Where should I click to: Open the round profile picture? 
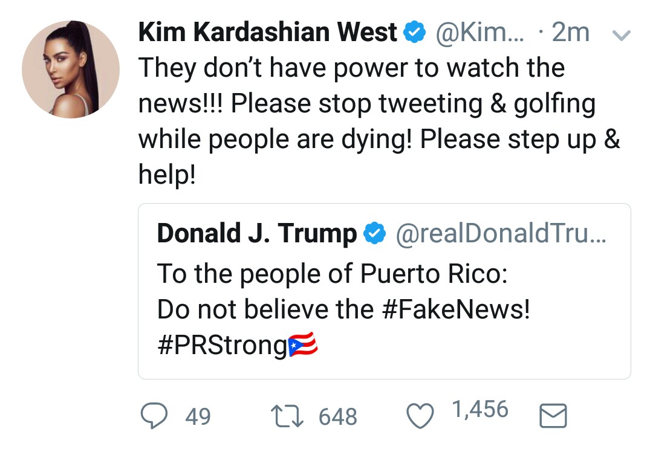(71, 68)
